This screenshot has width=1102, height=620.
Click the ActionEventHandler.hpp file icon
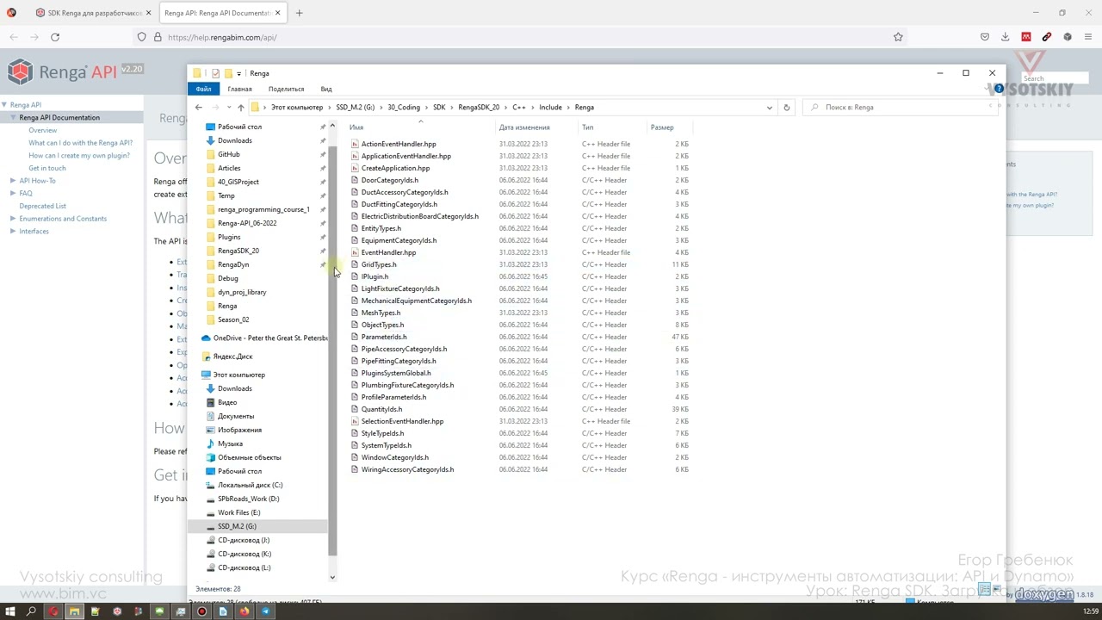click(355, 144)
